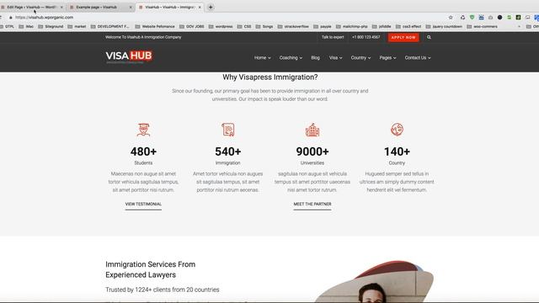Click 'Trusted by 1224+ clients from 20 countries'
Viewport: 539px width, 303px height.
coord(163,290)
